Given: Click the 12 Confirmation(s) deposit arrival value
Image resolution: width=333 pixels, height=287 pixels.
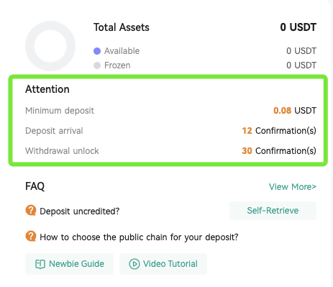Looking at the screenshot, I should [279, 131].
